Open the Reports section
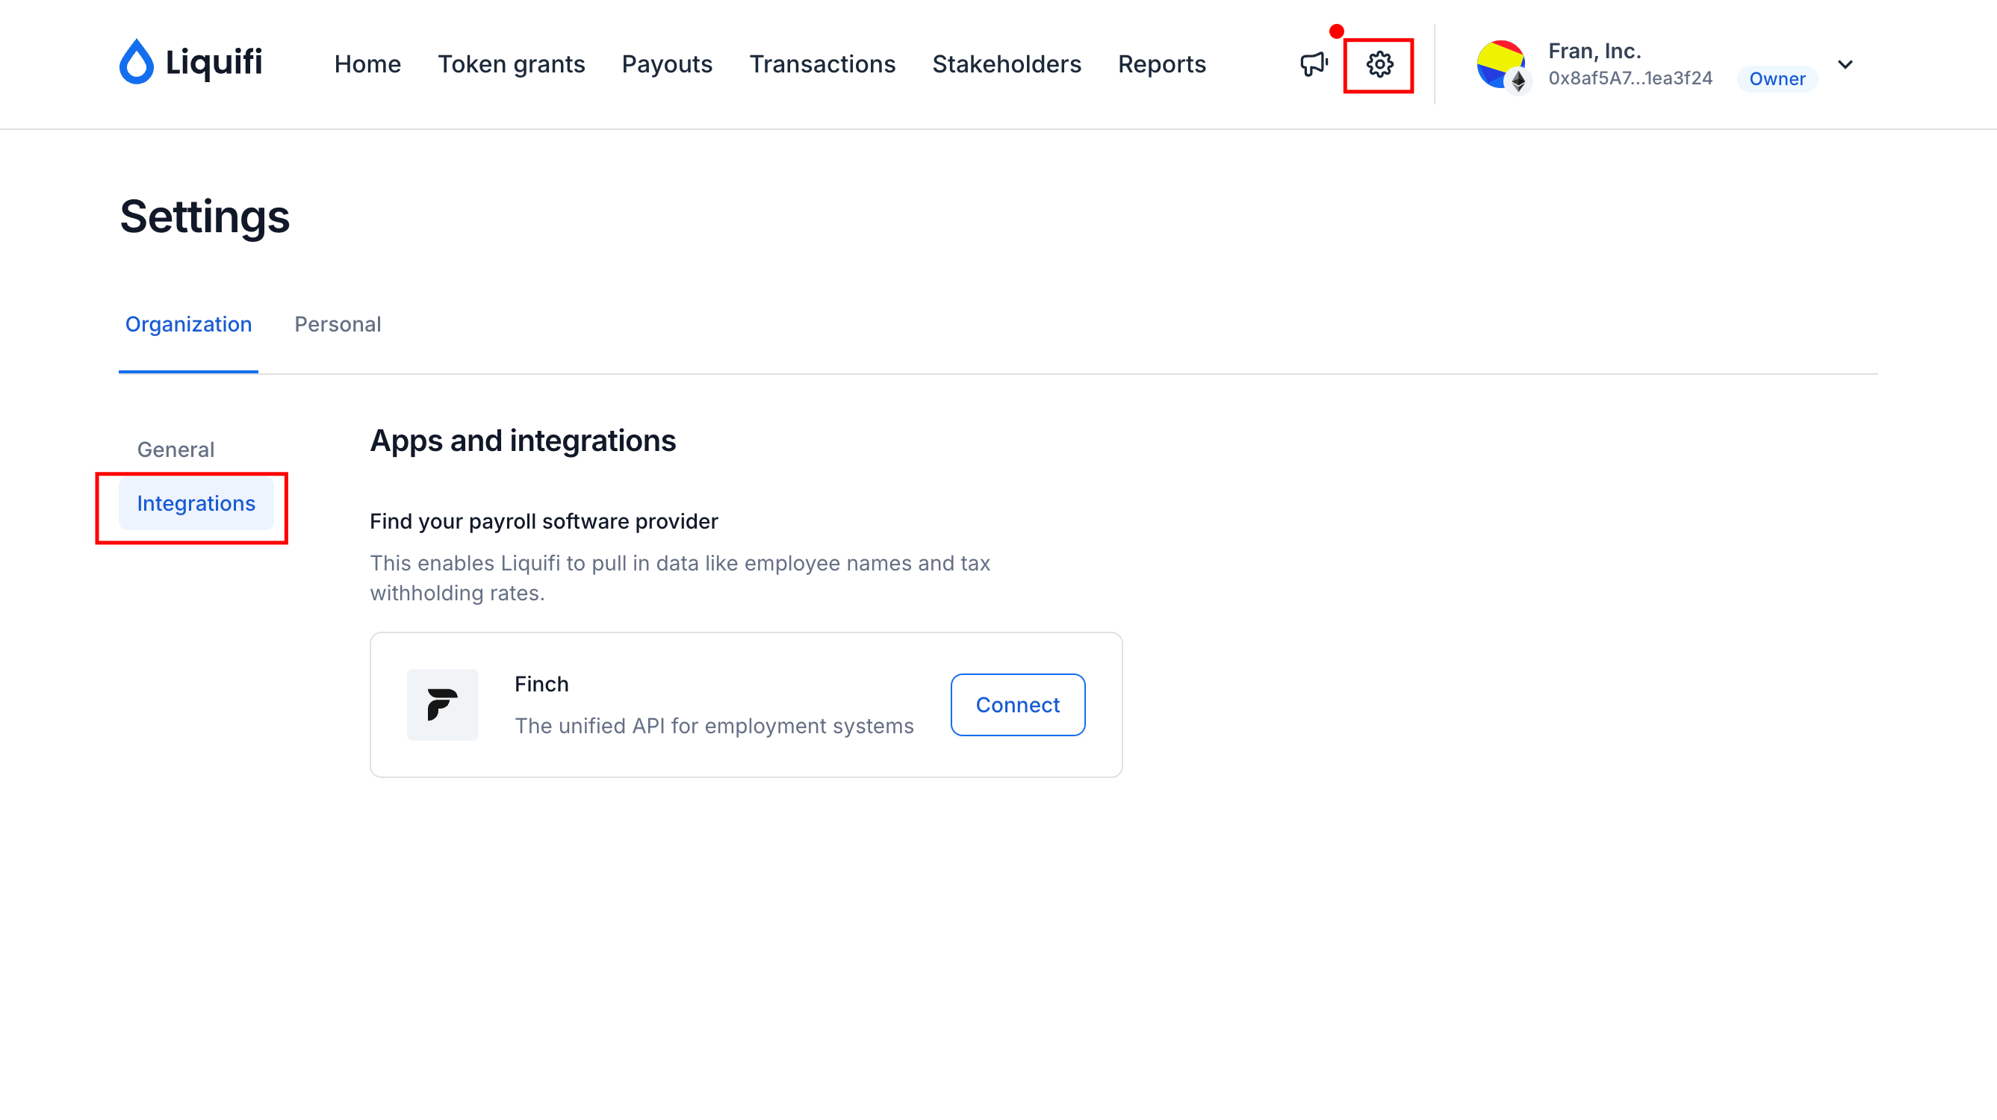Image resolution: width=1997 pixels, height=1120 pixels. [x=1161, y=64]
